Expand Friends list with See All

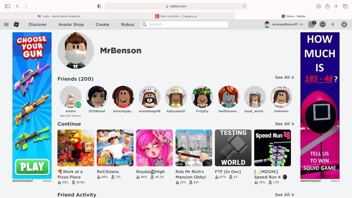click(284, 77)
